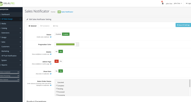
Task: Open the John Doe user dropdown
Action: 178,3
